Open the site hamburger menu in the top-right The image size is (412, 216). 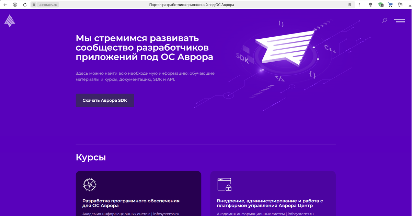tap(399, 20)
